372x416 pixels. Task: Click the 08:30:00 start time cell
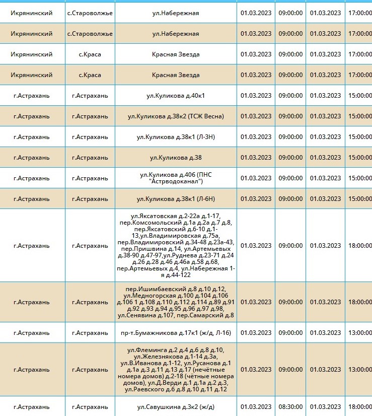click(290, 407)
